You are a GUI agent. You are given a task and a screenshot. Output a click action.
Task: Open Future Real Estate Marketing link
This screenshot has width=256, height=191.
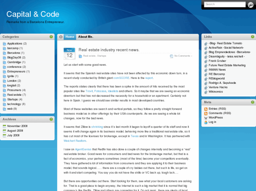tap(227, 65)
